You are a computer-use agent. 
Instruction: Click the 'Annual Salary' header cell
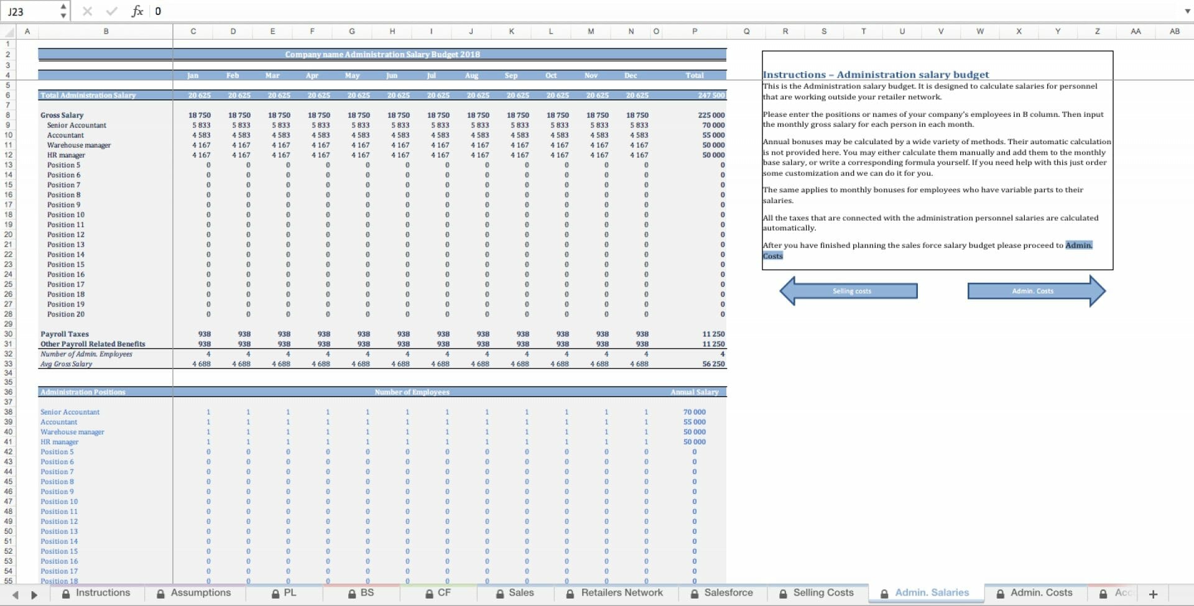pos(694,392)
